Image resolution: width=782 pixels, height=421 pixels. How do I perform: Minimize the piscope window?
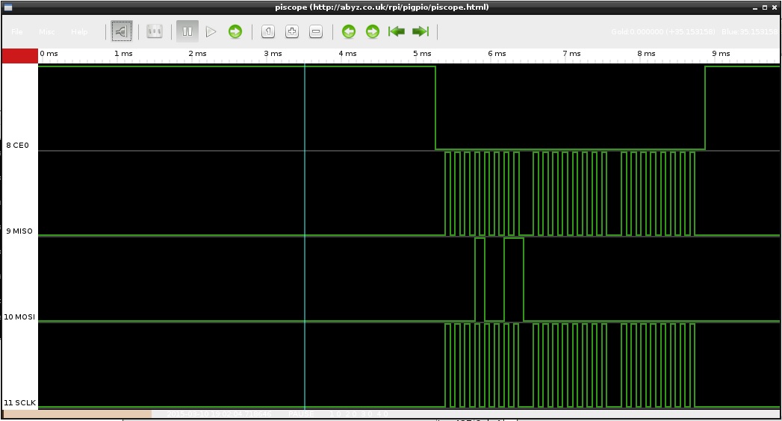[x=755, y=7]
